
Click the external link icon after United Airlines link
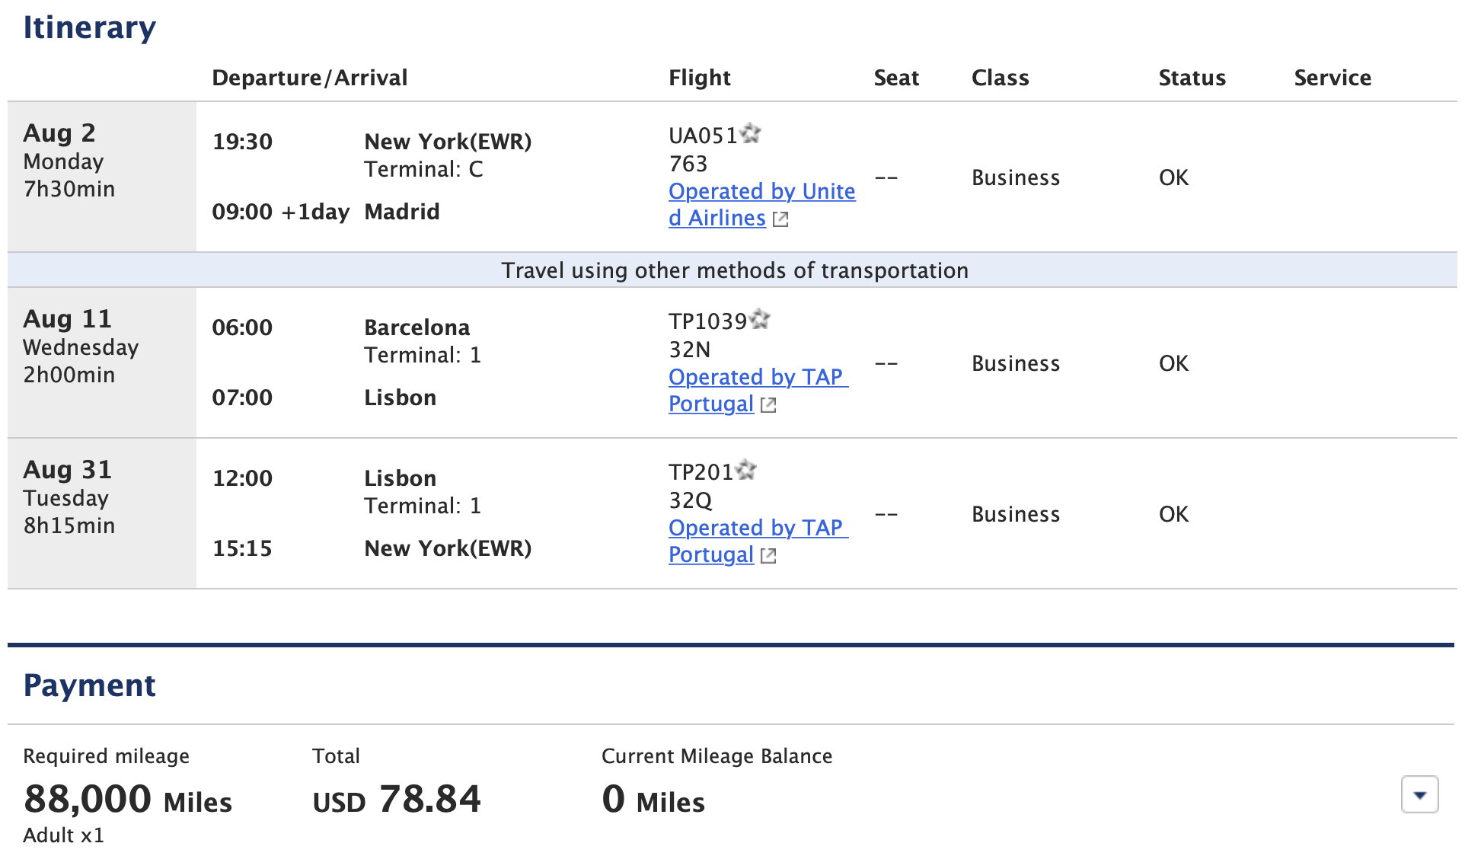(780, 219)
